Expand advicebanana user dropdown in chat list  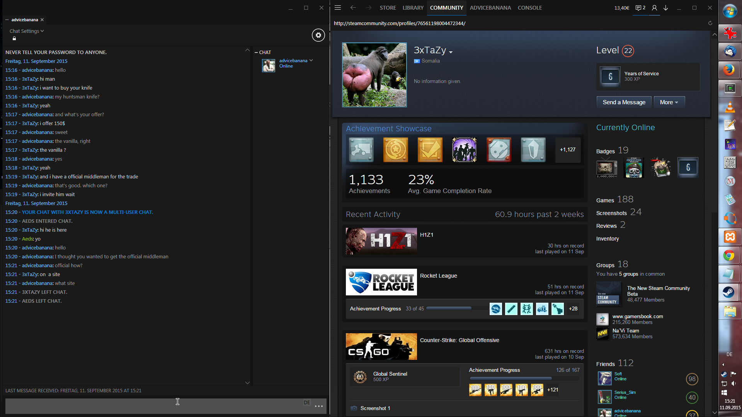[x=311, y=61]
